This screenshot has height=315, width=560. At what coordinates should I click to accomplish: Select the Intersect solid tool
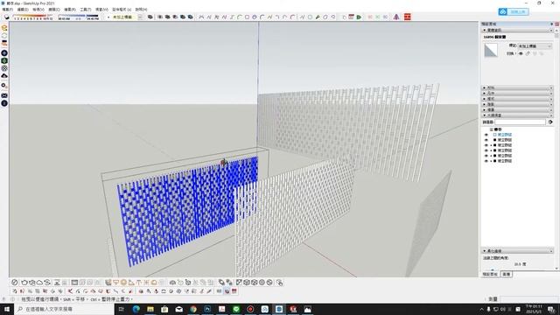pyautogui.click(x=160, y=17)
